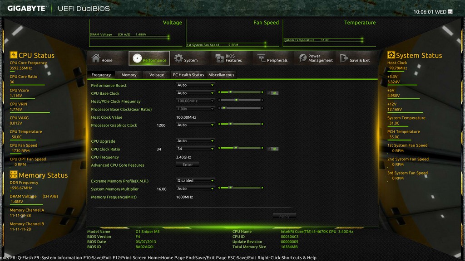Screen dimensions: 465x261
Task: Click the Memory Status panel icon
Action: click(13, 174)
